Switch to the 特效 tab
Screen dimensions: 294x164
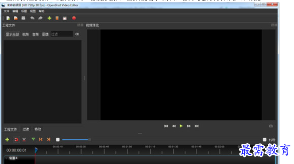[x=38, y=129]
